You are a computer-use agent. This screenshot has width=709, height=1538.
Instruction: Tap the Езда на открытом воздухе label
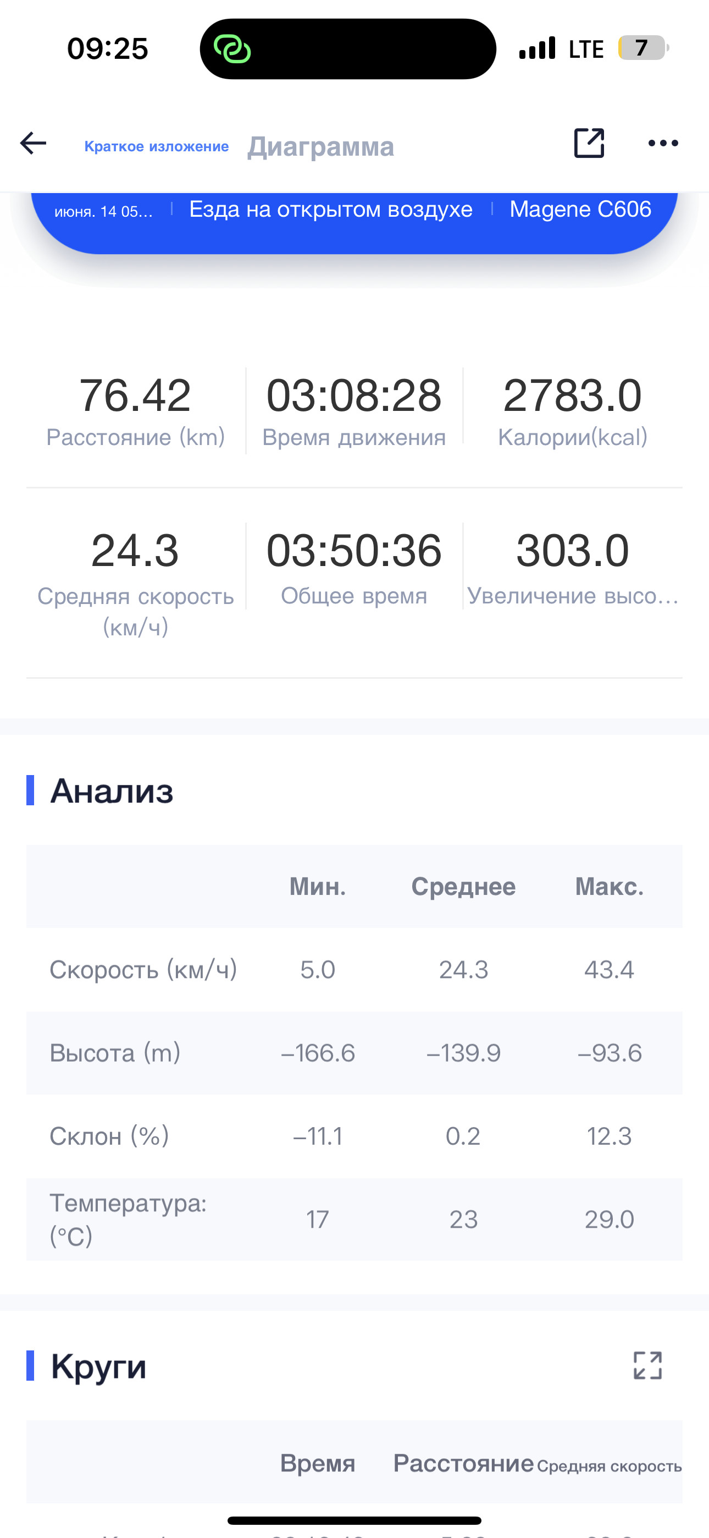click(331, 209)
